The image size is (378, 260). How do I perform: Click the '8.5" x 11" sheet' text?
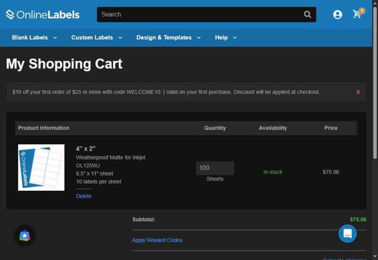point(94,173)
